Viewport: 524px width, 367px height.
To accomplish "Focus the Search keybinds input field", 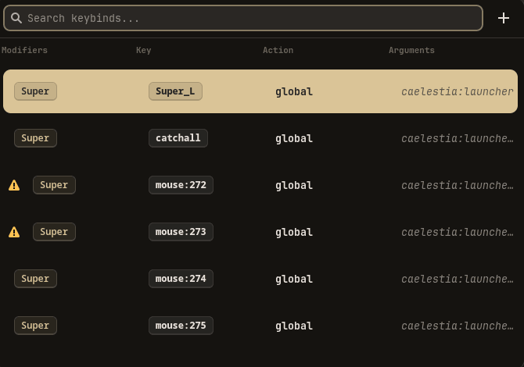I will click(x=250, y=18).
